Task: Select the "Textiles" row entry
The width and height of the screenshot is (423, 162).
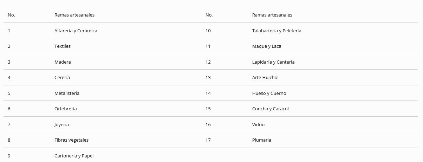Action: click(63, 46)
